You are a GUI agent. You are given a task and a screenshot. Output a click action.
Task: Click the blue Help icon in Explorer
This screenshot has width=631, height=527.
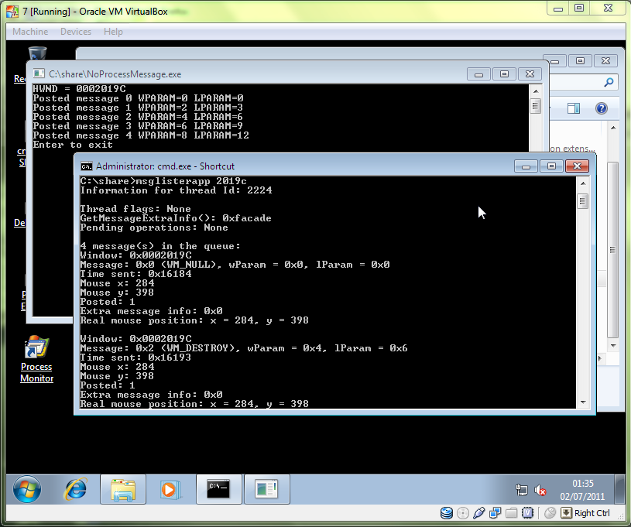(x=601, y=108)
